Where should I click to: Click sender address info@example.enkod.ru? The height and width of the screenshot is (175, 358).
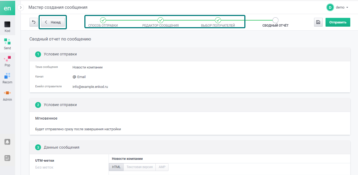(x=90, y=87)
